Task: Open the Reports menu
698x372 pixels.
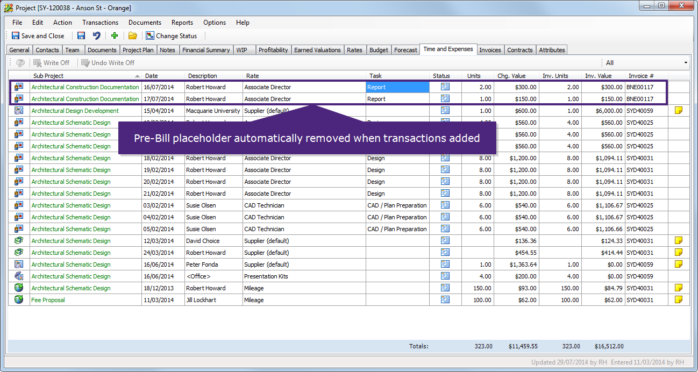Action: [182, 23]
